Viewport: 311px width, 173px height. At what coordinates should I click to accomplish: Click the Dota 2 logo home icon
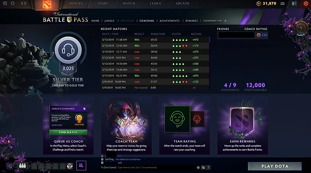[47, 4]
